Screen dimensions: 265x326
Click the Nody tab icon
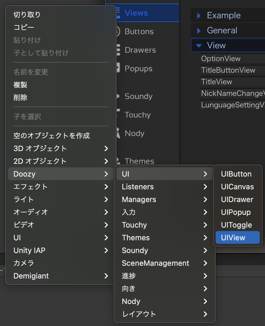(x=118, y=133)
